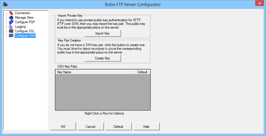This screenshot has height=136, width=266.
Task: Click the "Key Pair Creation" group title
Action: 69,40
